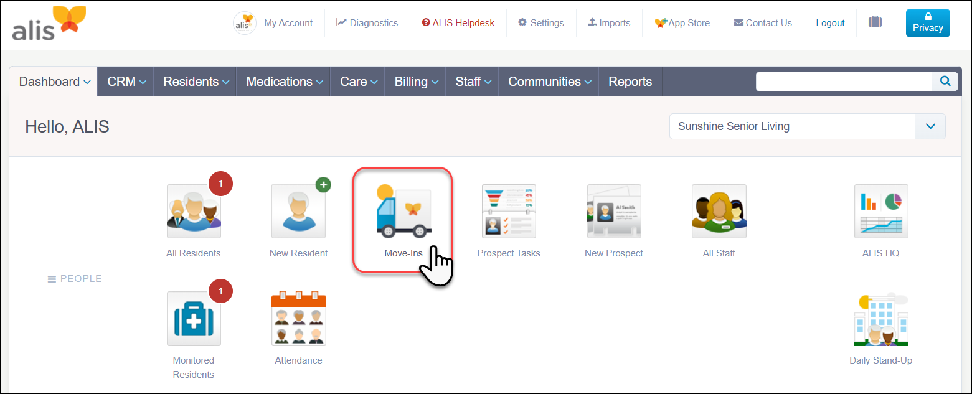972x394 pixels.
Task: Open the All Staff icon
Action: coord(719,212)
